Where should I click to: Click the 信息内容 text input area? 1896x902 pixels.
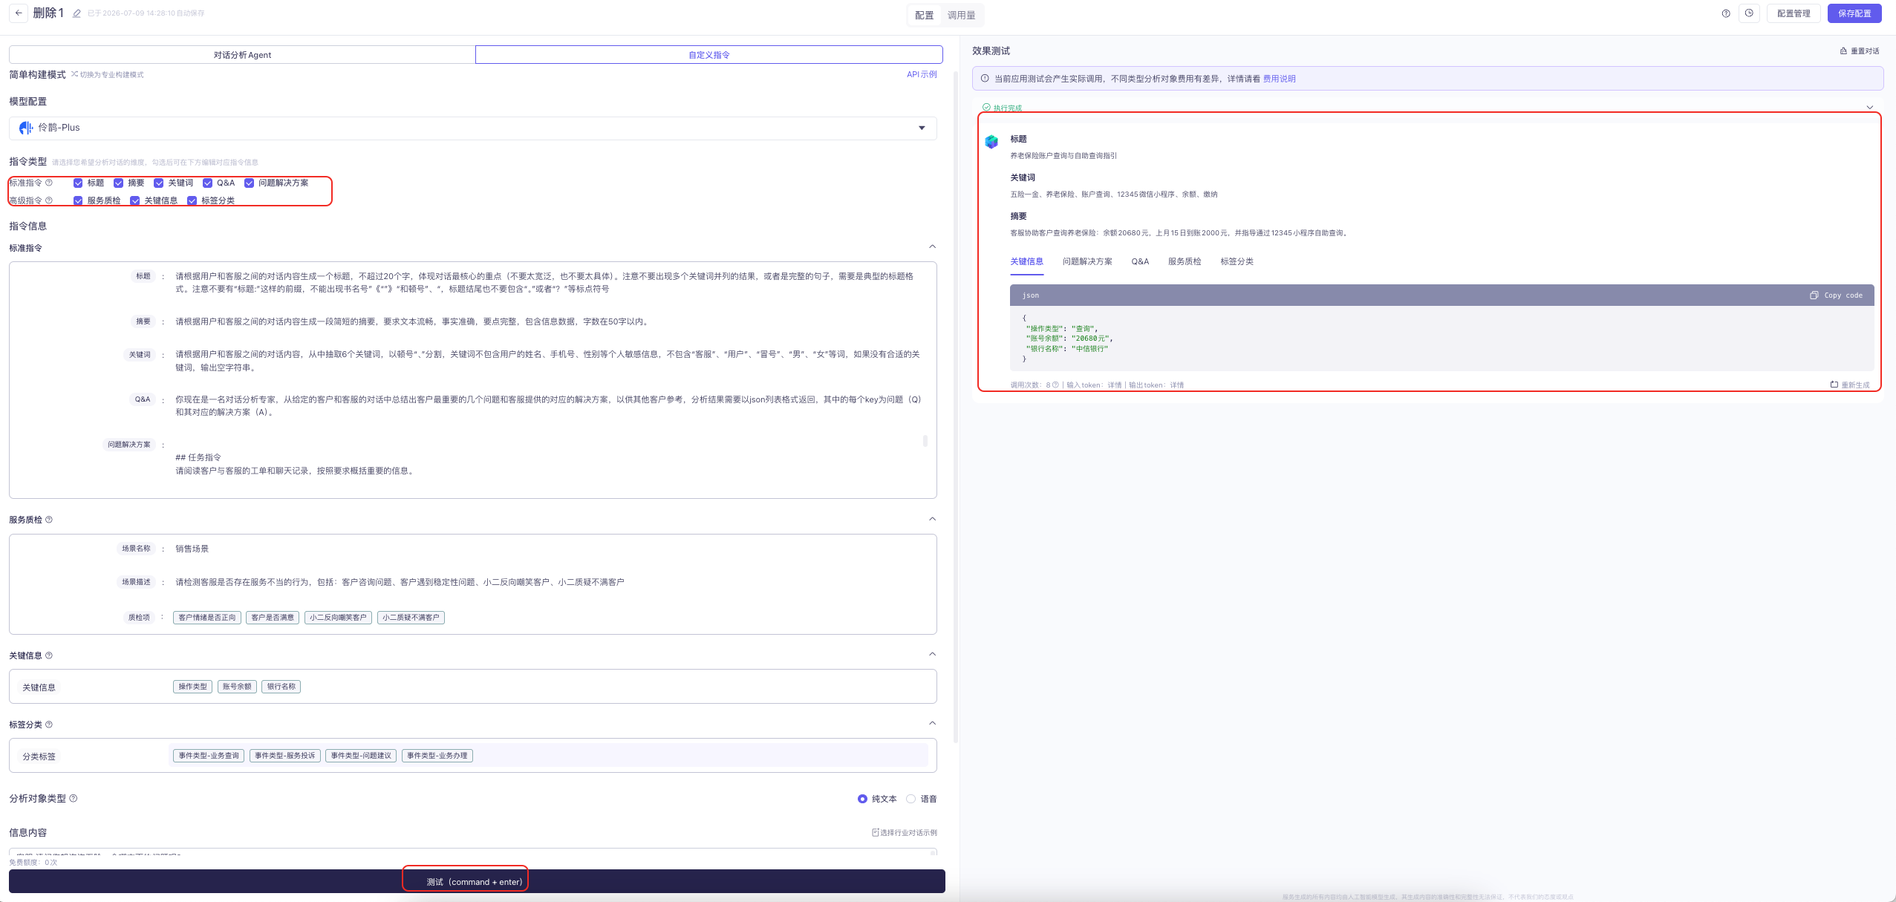472,852
